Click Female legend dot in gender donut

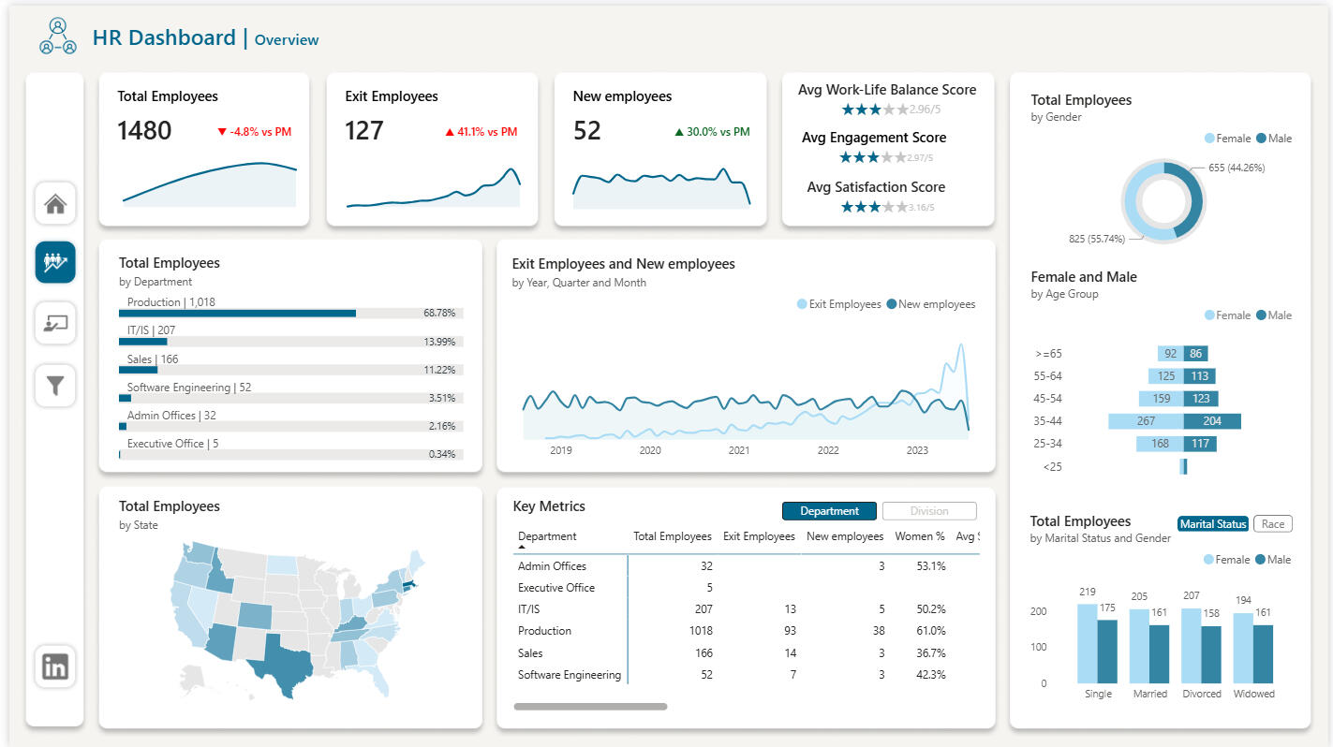pyautogui.click(x=1209, y=139)
